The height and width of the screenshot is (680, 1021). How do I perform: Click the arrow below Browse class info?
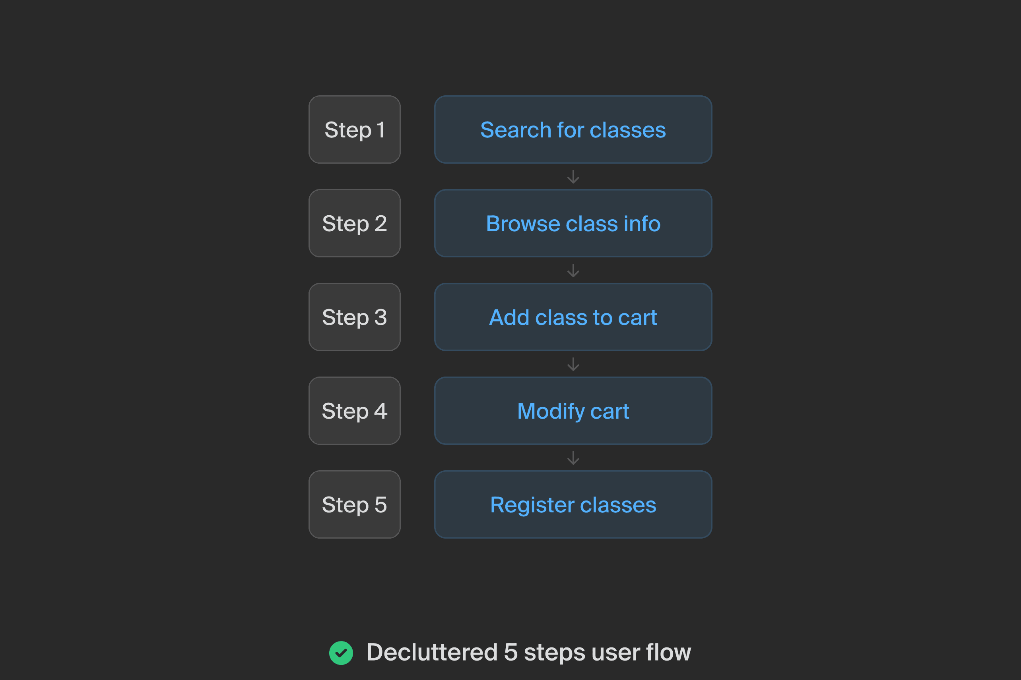(573, 270)
